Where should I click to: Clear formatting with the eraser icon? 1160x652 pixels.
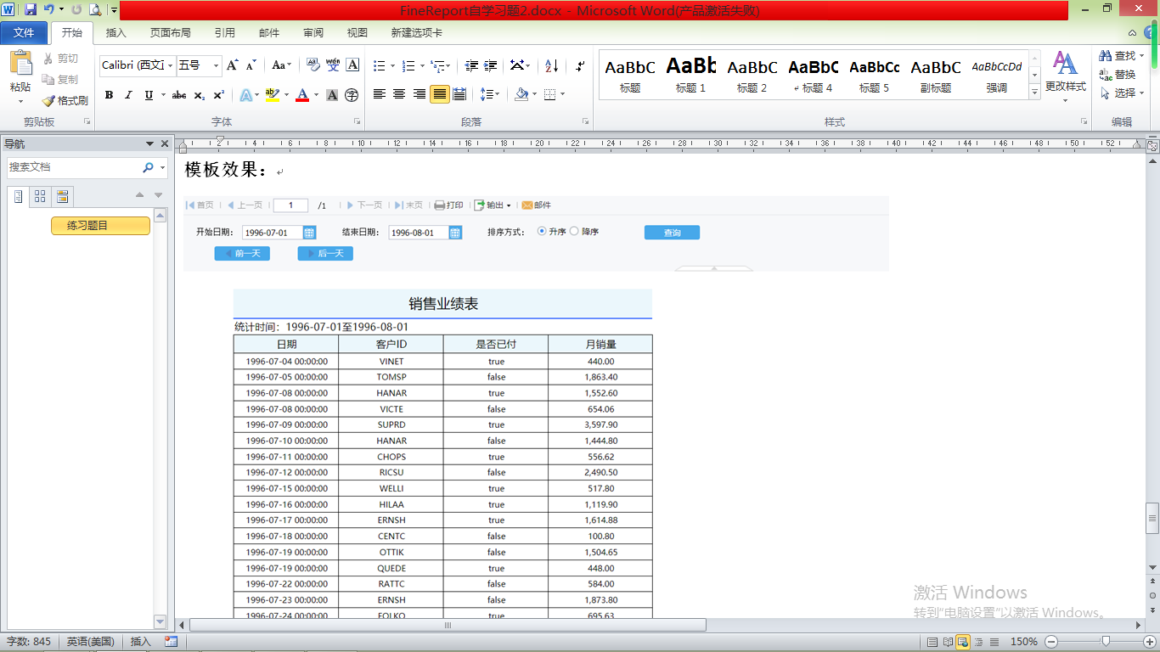pyautogui.click(x=313, y=65)
